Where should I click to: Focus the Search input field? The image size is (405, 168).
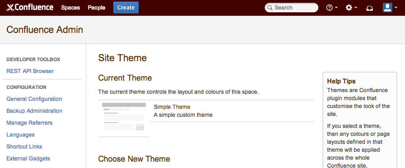[294, 8]
